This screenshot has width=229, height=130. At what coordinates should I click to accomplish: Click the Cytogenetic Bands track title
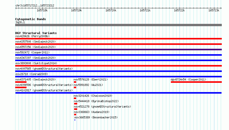coord(31,19)
